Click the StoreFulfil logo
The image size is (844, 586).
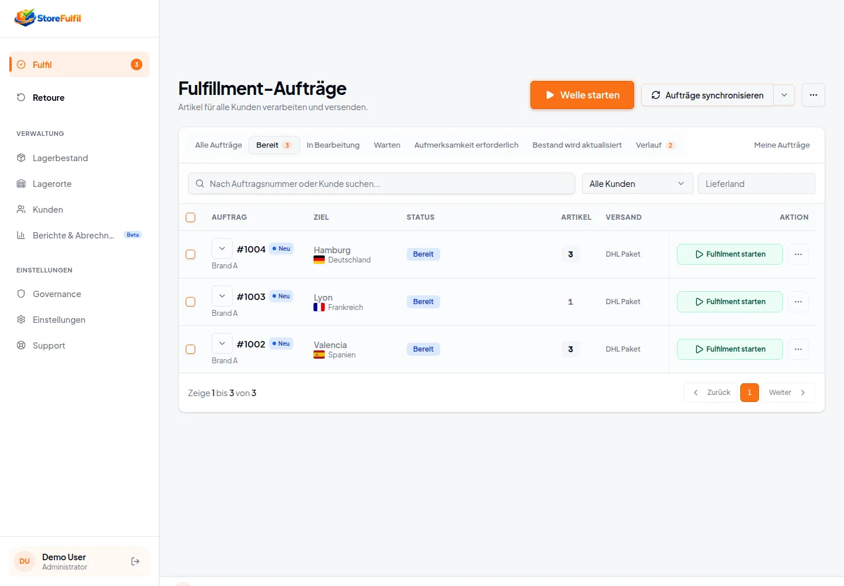click(47, 18)
